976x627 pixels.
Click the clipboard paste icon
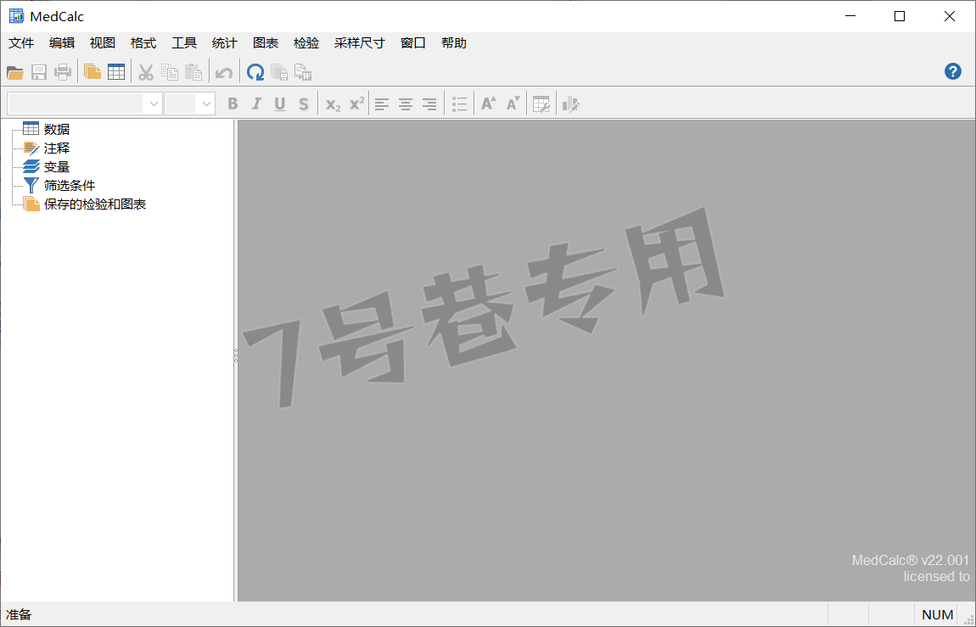point(194,72)
